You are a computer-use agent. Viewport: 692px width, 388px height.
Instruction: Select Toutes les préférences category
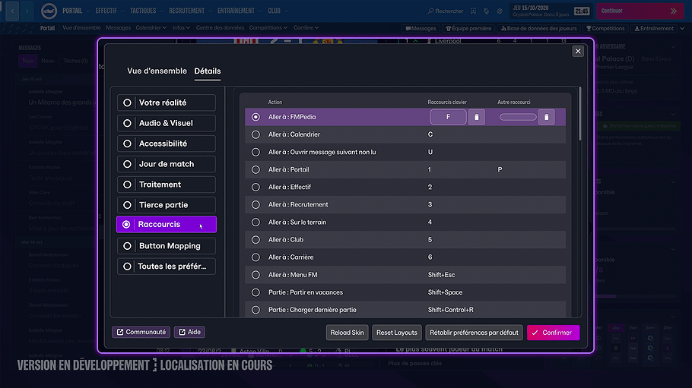[x=167, y=267]
